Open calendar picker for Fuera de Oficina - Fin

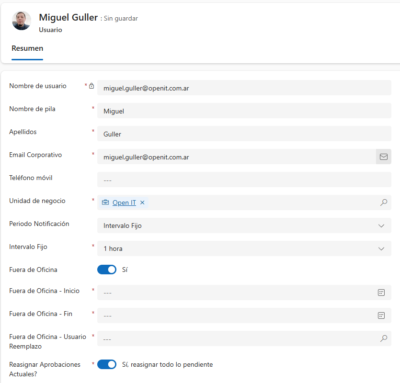point(381,315)
